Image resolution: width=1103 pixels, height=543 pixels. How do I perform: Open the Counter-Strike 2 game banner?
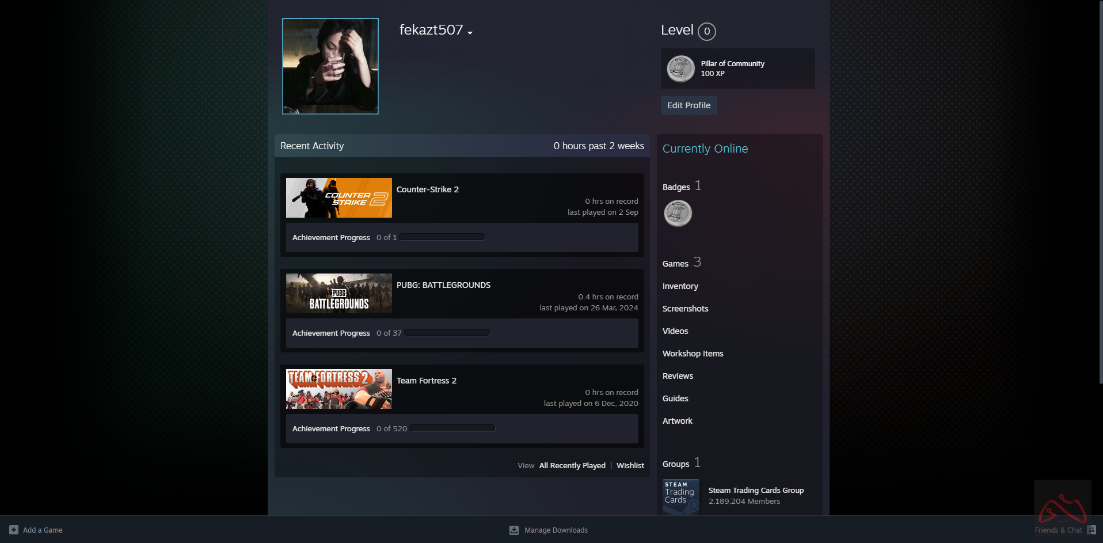[x=338, y=198]
